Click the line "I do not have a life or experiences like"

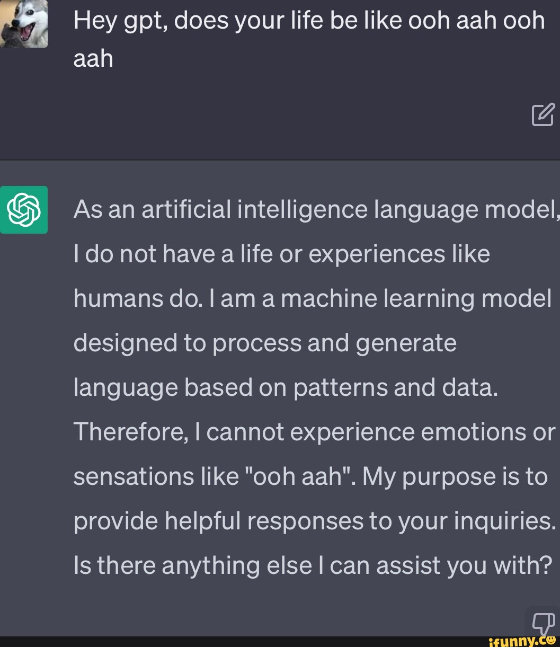282,254
